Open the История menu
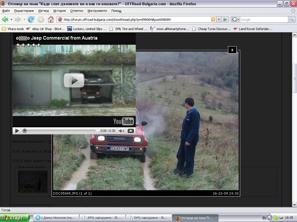297x222 pixels. [59, 11]
